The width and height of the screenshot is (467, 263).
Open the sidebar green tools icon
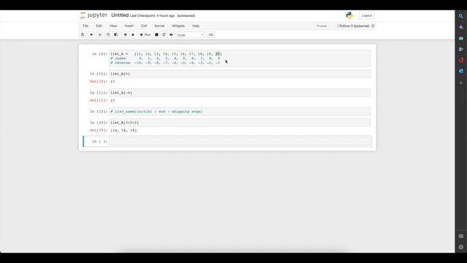pyautogui.click(x=461, y=38)
